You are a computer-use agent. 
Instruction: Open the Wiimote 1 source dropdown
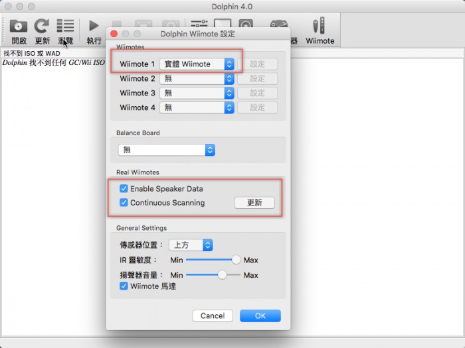click(197, 64)
